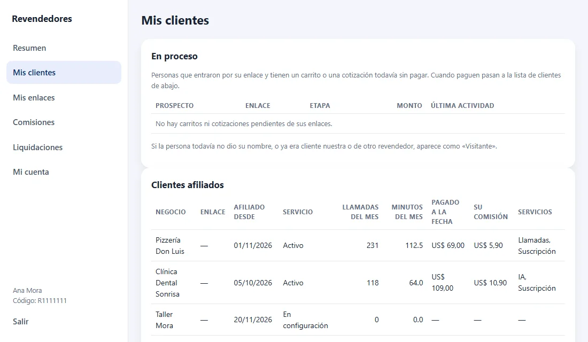Select the Clínica Dental Sonrisa business name

coord(168,283)
